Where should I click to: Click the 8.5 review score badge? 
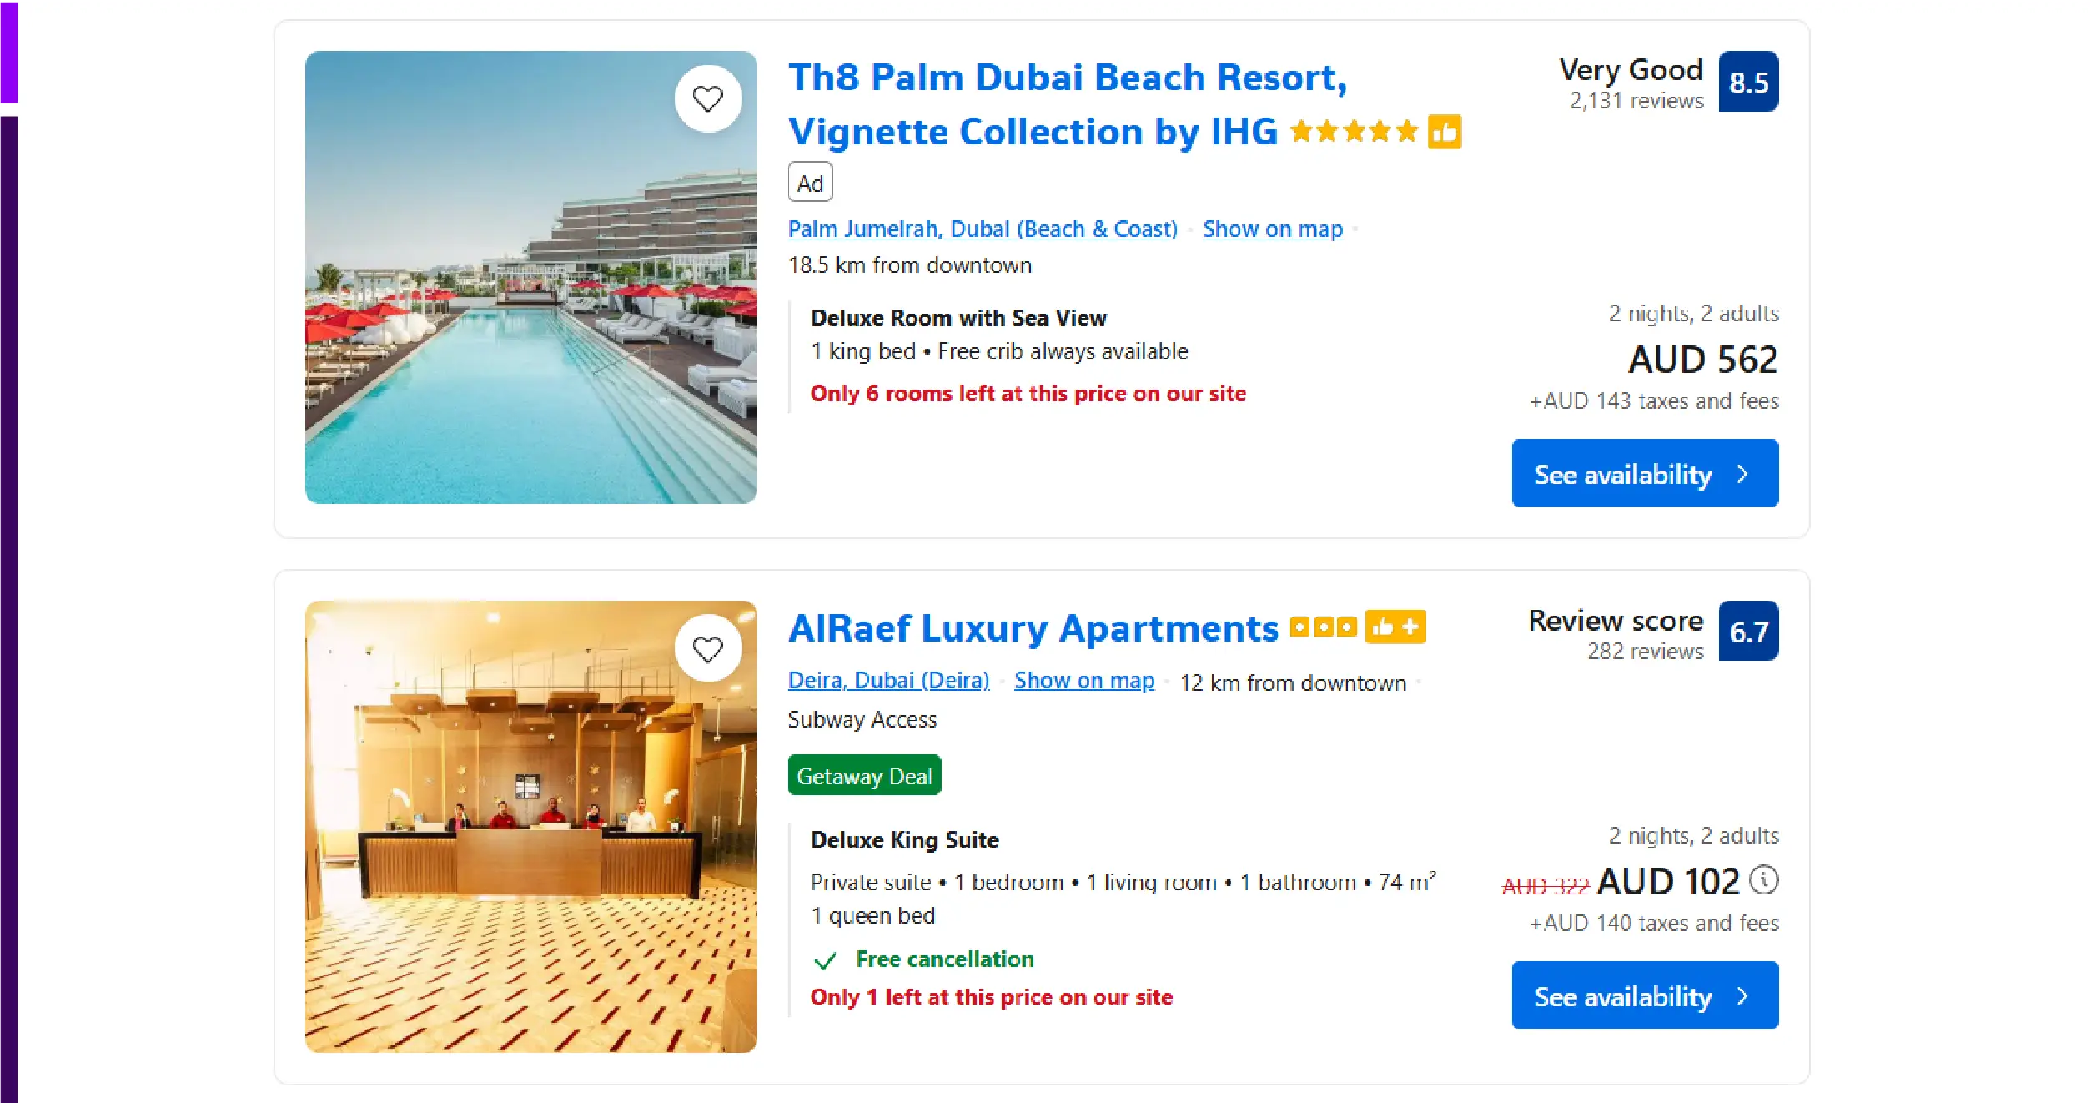click(1749, 81)
